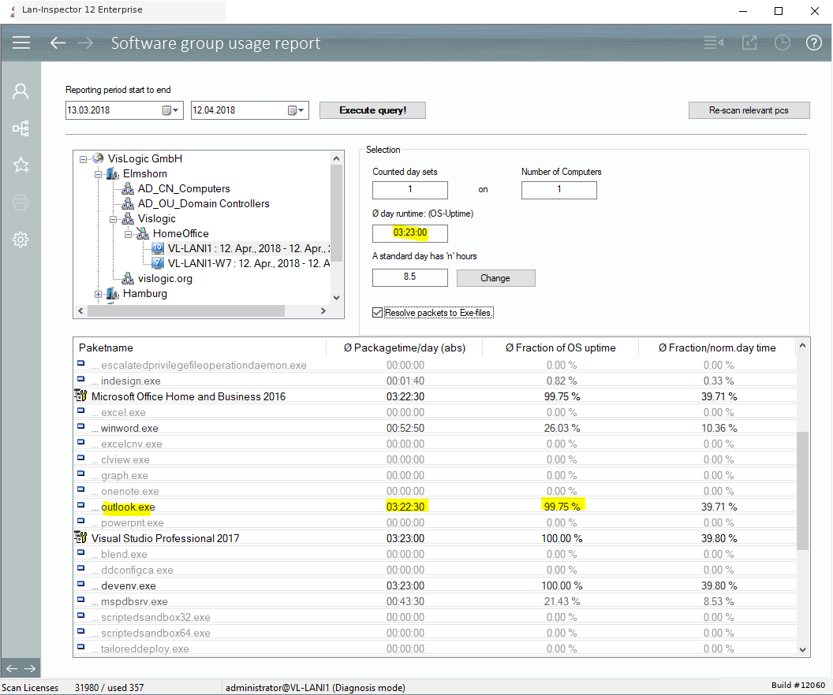Screen dimensions: 833x695
Task: Click the Visual Studio Professional package icon
Action: tap(80, 537)
